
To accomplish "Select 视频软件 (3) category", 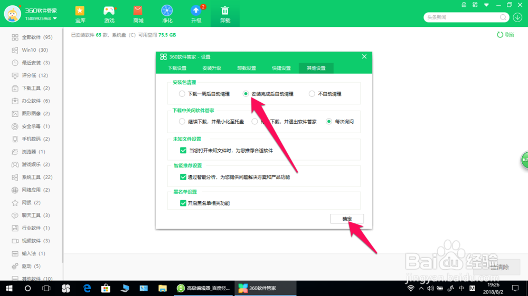I will 31,241.
